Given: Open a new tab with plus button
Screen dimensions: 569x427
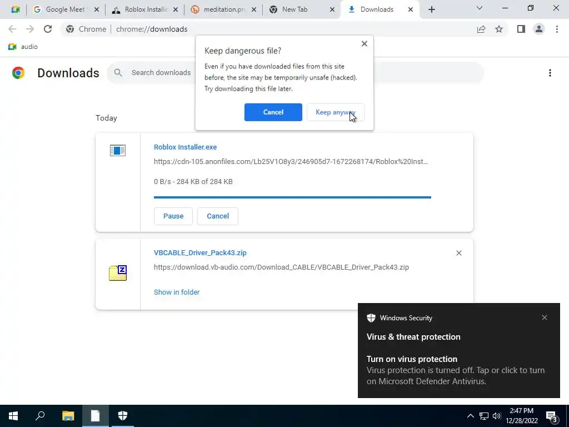Looking at the screenshot, I should point(431,10).
